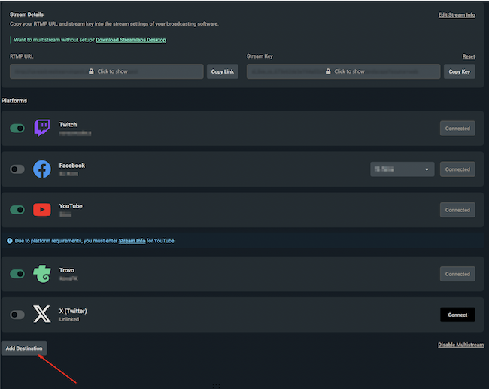Disable the Trovo toggle

[17, 274]
